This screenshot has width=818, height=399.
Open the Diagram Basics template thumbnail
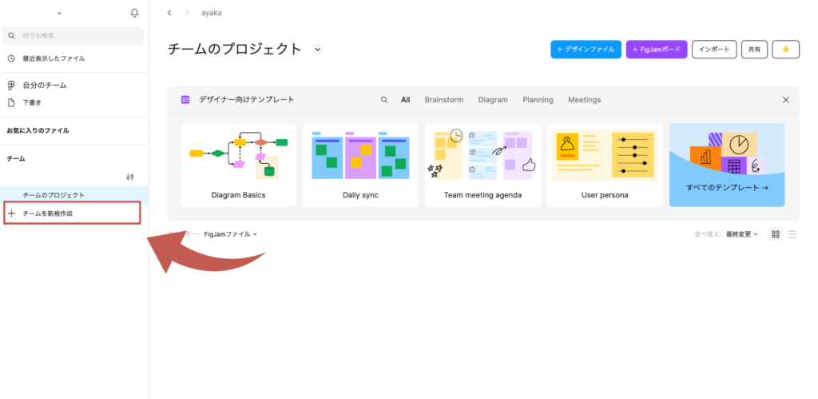pyautogui.click(x=238, y=165)
